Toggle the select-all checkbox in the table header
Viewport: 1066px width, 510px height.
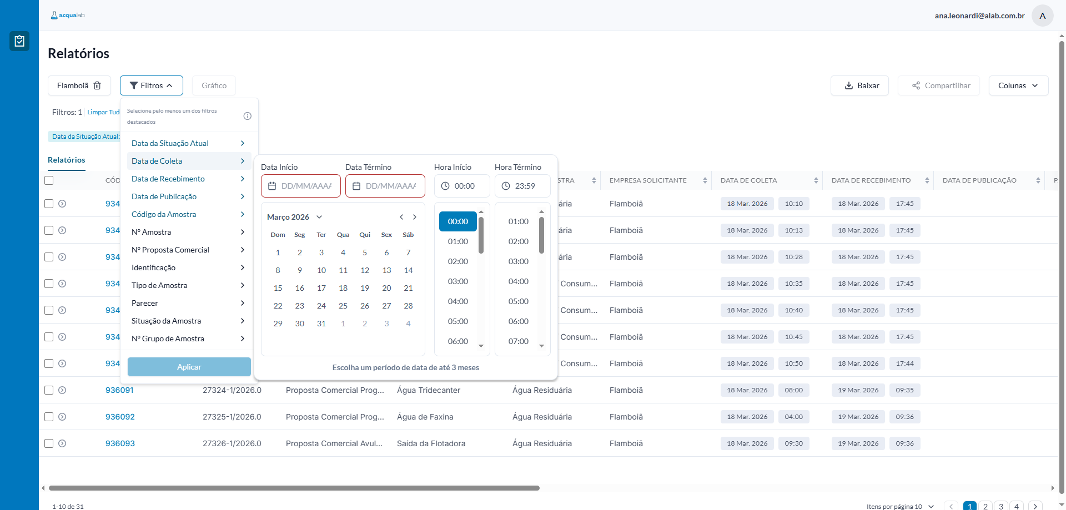[x=49, y=180]
